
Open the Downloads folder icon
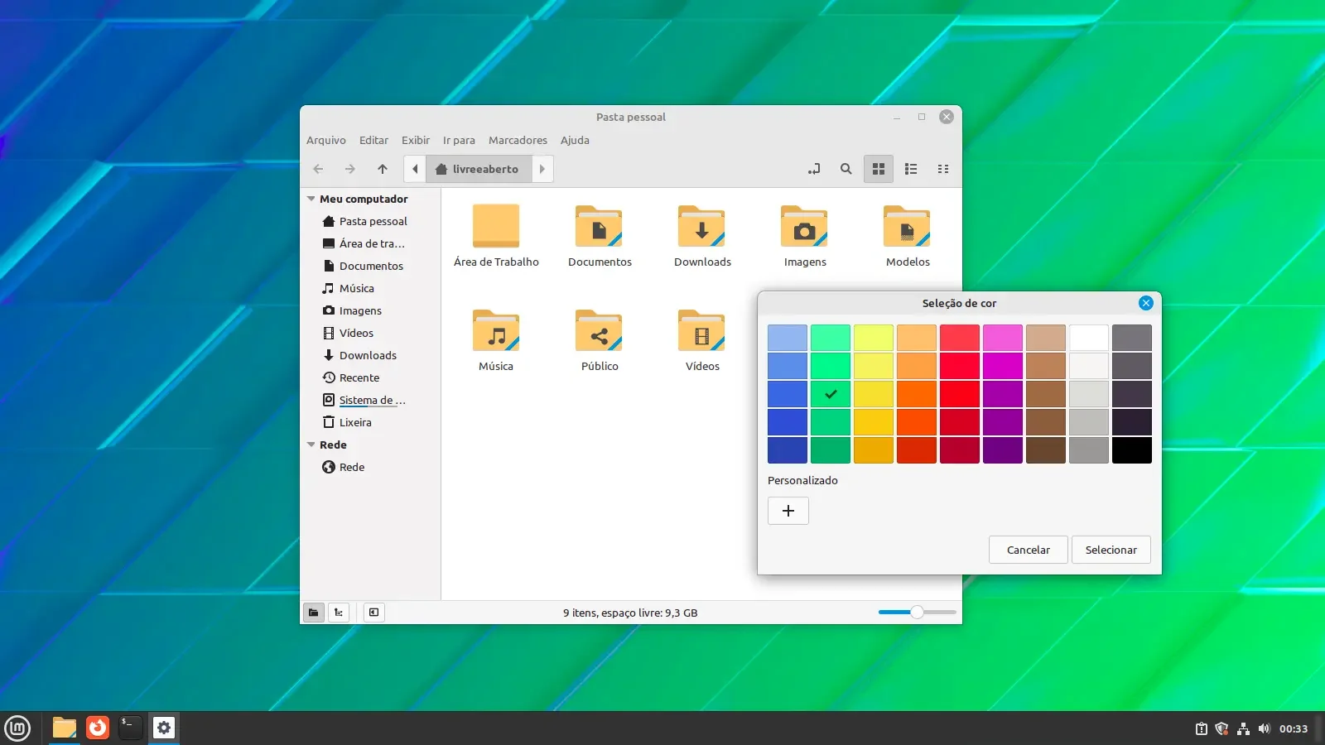click(702, 226)
